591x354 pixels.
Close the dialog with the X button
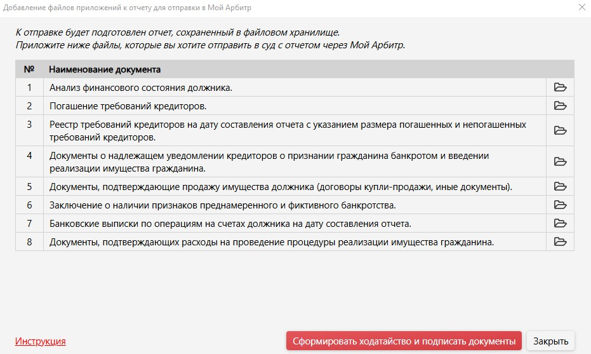coord(581,7)
